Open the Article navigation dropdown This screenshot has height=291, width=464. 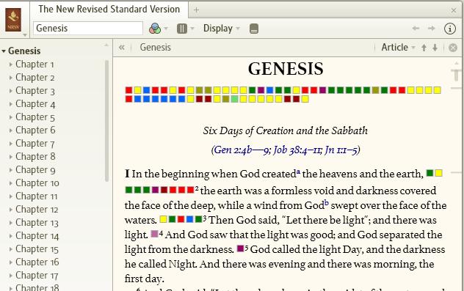click(x=398, y=47)
